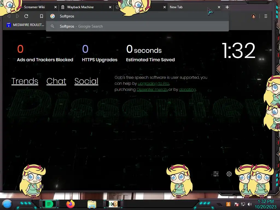
Task: Open the Social link
Action: [86, 81]
